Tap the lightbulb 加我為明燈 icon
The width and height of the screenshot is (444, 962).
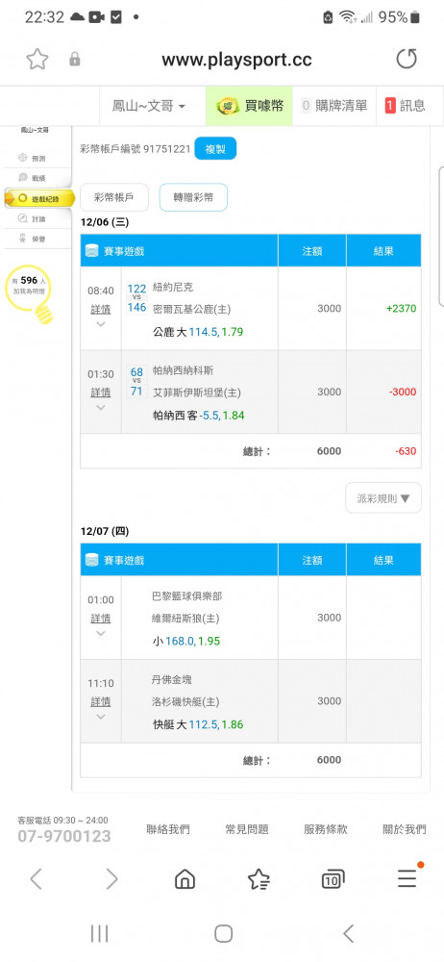[28, 294]
